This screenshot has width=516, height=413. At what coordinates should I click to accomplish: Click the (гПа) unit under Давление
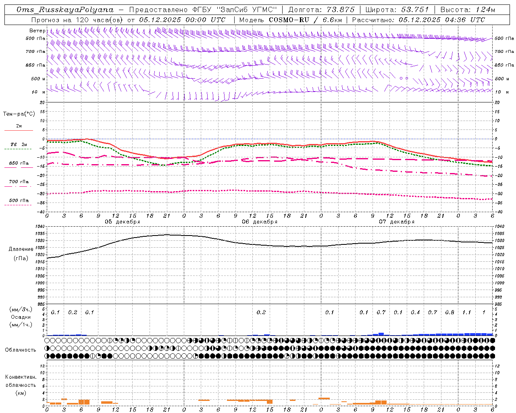pyautogui.click(x=21, y=259)
